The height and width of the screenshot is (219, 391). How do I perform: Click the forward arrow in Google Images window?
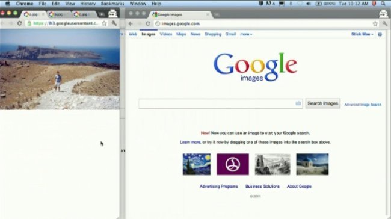click(x=139, y=23)
